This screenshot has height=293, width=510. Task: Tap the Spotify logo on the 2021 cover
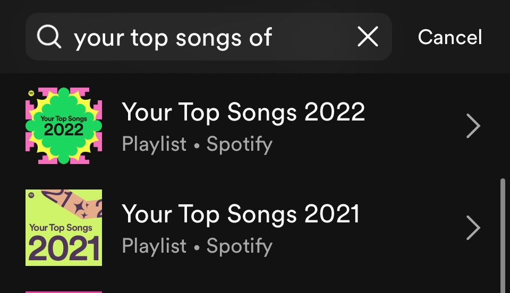[x=32, y=195]
